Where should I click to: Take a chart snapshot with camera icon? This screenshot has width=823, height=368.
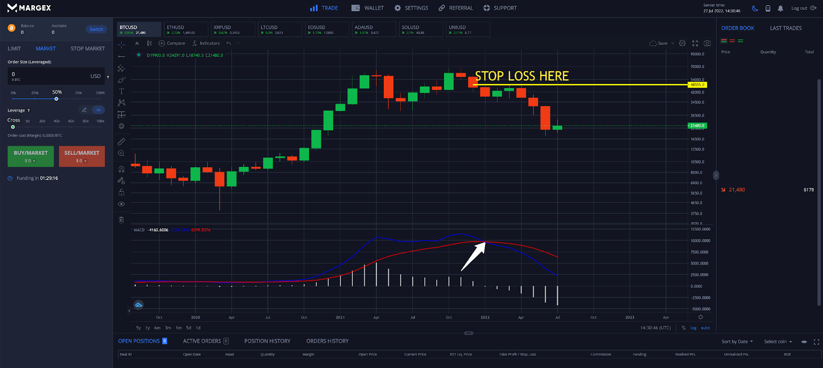(707, 43)
